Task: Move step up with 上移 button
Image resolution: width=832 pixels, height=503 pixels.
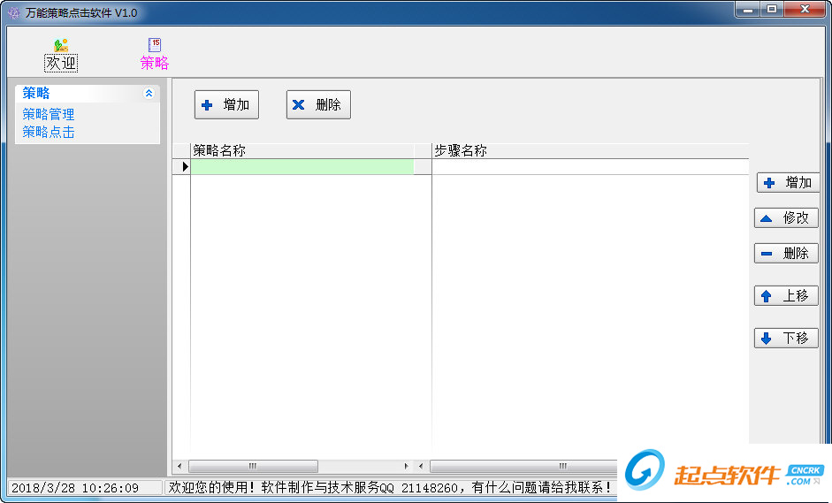Action: [x=786, y=295]
